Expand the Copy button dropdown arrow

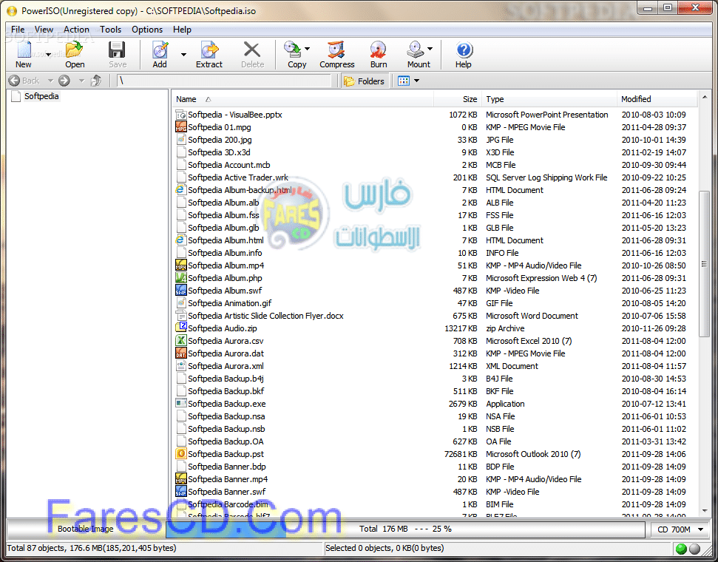click(x=308, y=49)
